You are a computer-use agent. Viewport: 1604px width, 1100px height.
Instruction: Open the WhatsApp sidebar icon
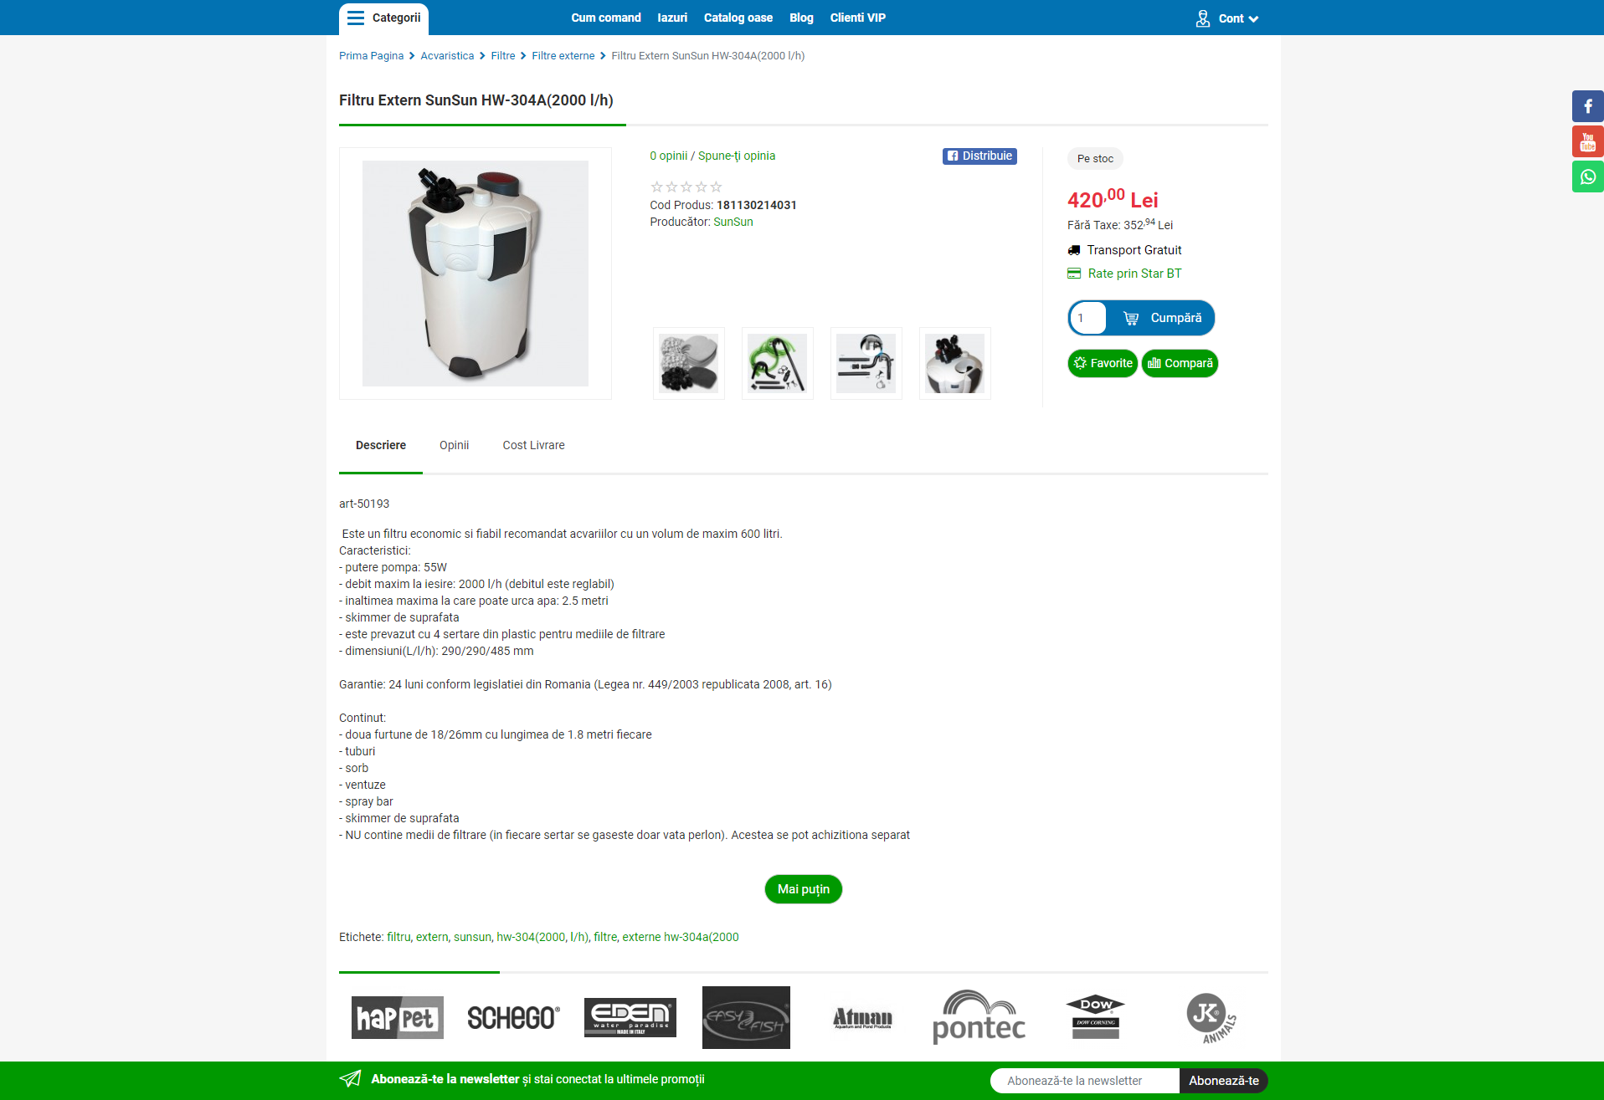pos(1587,177)
